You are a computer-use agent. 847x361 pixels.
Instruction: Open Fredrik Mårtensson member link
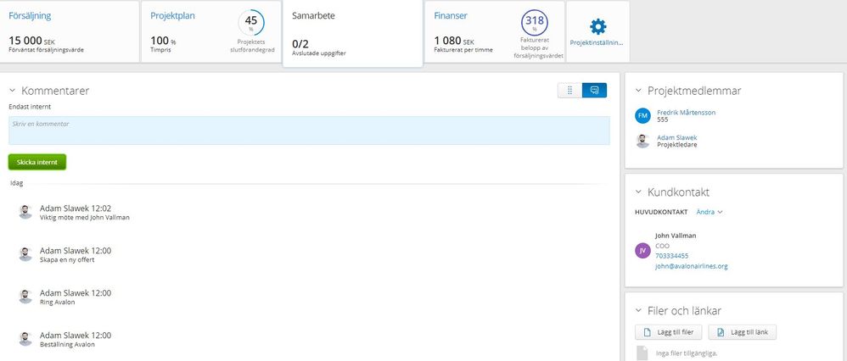coord(686,112)
